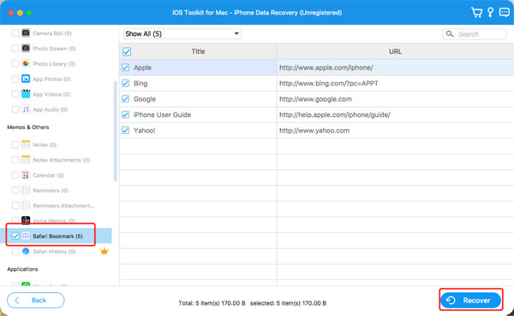The height and width of the screenshot is (316, 514).
Task: Select the Calendar (0) category label
Action: [x=49, y=175]
